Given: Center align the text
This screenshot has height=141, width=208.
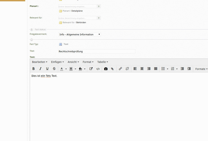Looking at the screenshot, I should coord(142,69).
